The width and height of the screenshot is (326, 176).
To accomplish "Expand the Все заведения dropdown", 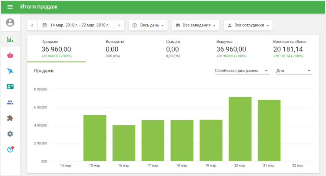I will click(x=196, y=25).
